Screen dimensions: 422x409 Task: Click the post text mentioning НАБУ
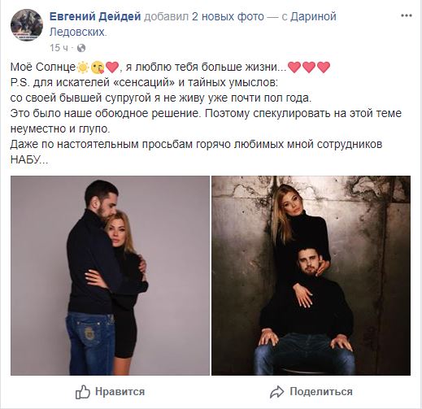(196, 152)
